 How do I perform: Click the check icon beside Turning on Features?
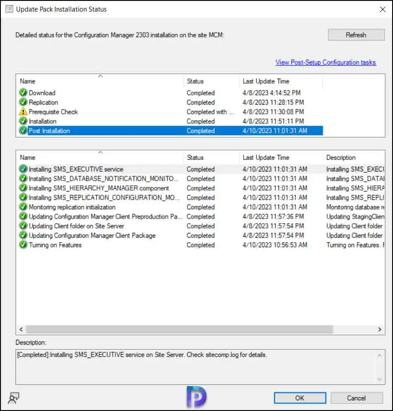pos(23,244)
